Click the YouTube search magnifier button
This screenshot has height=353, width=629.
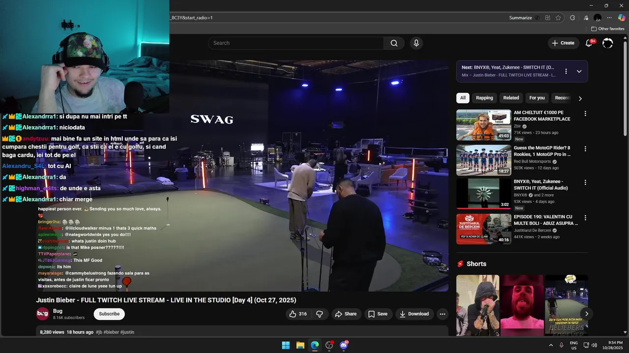[x=394, y=43]
